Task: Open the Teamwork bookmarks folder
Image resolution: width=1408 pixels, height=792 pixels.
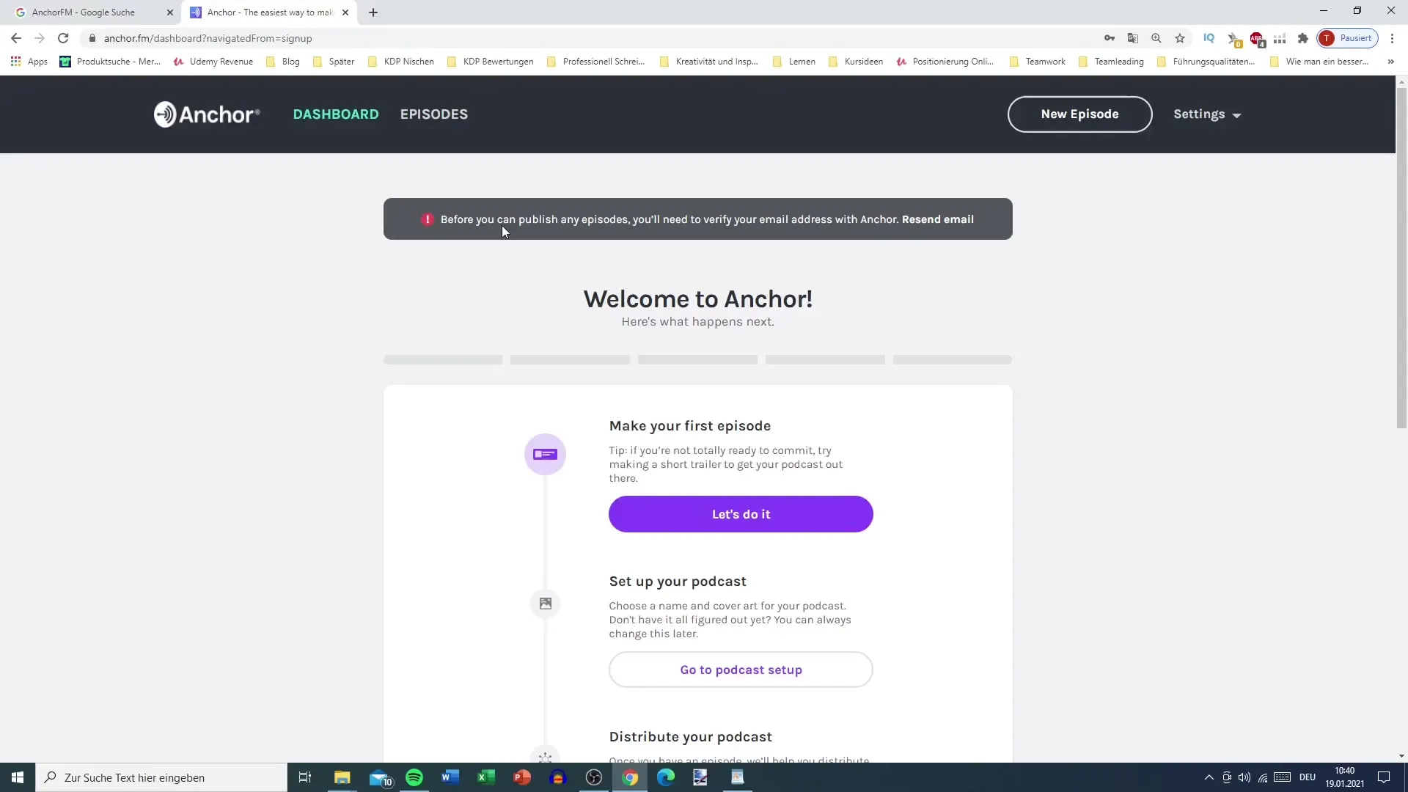Action: point(1038,62)
